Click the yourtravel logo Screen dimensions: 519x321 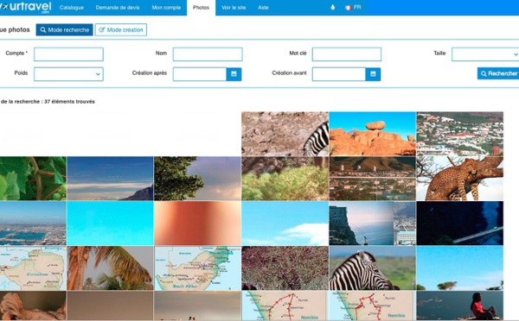click(25, 7)
